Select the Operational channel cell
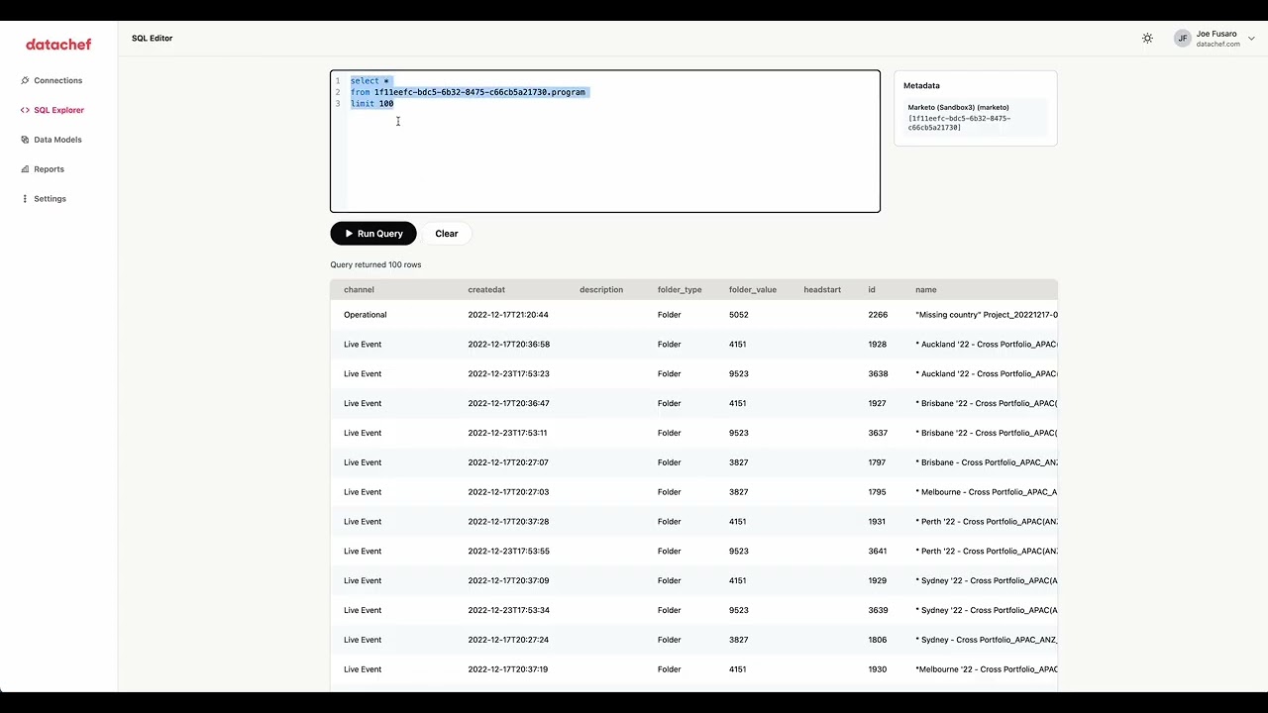 click(x=366, y=315)
